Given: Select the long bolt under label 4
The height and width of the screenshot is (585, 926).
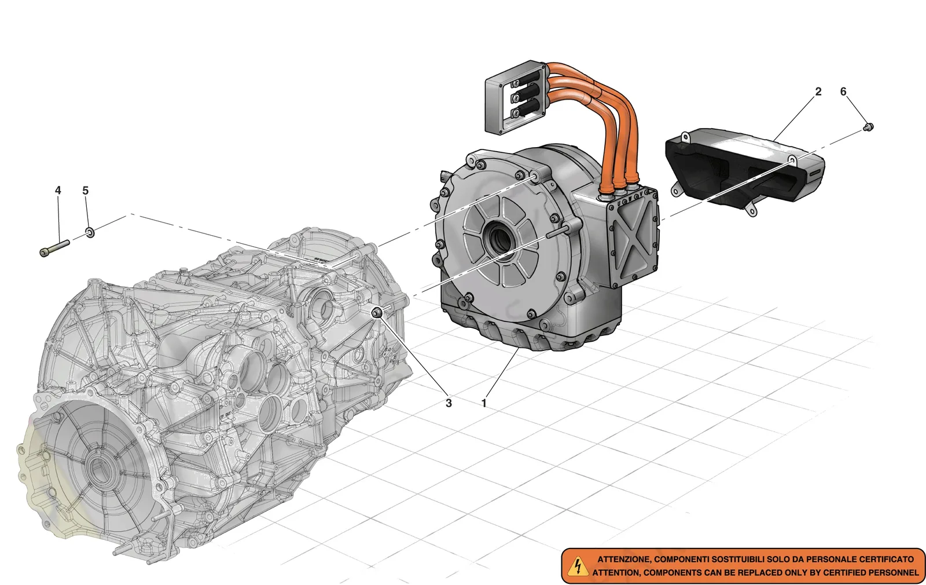Looking at the screenshot, I should tap(54, 248).
